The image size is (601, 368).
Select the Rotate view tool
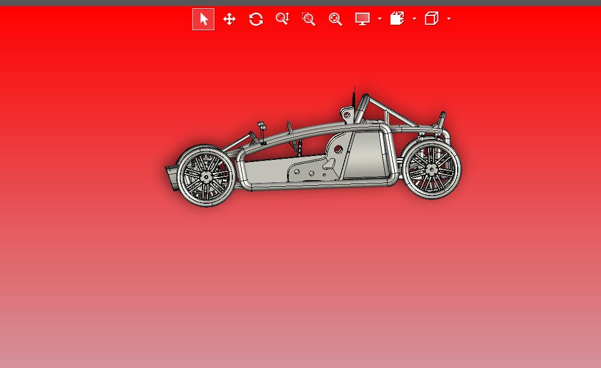256,19
